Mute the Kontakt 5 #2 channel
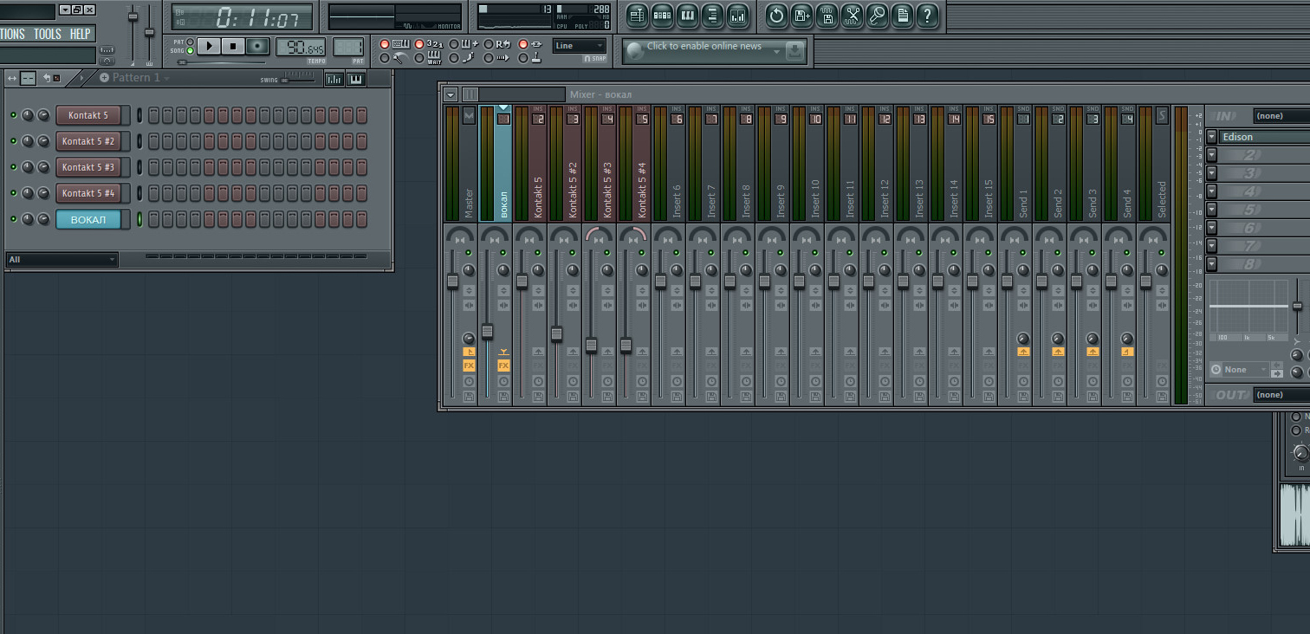 (14, 141)
